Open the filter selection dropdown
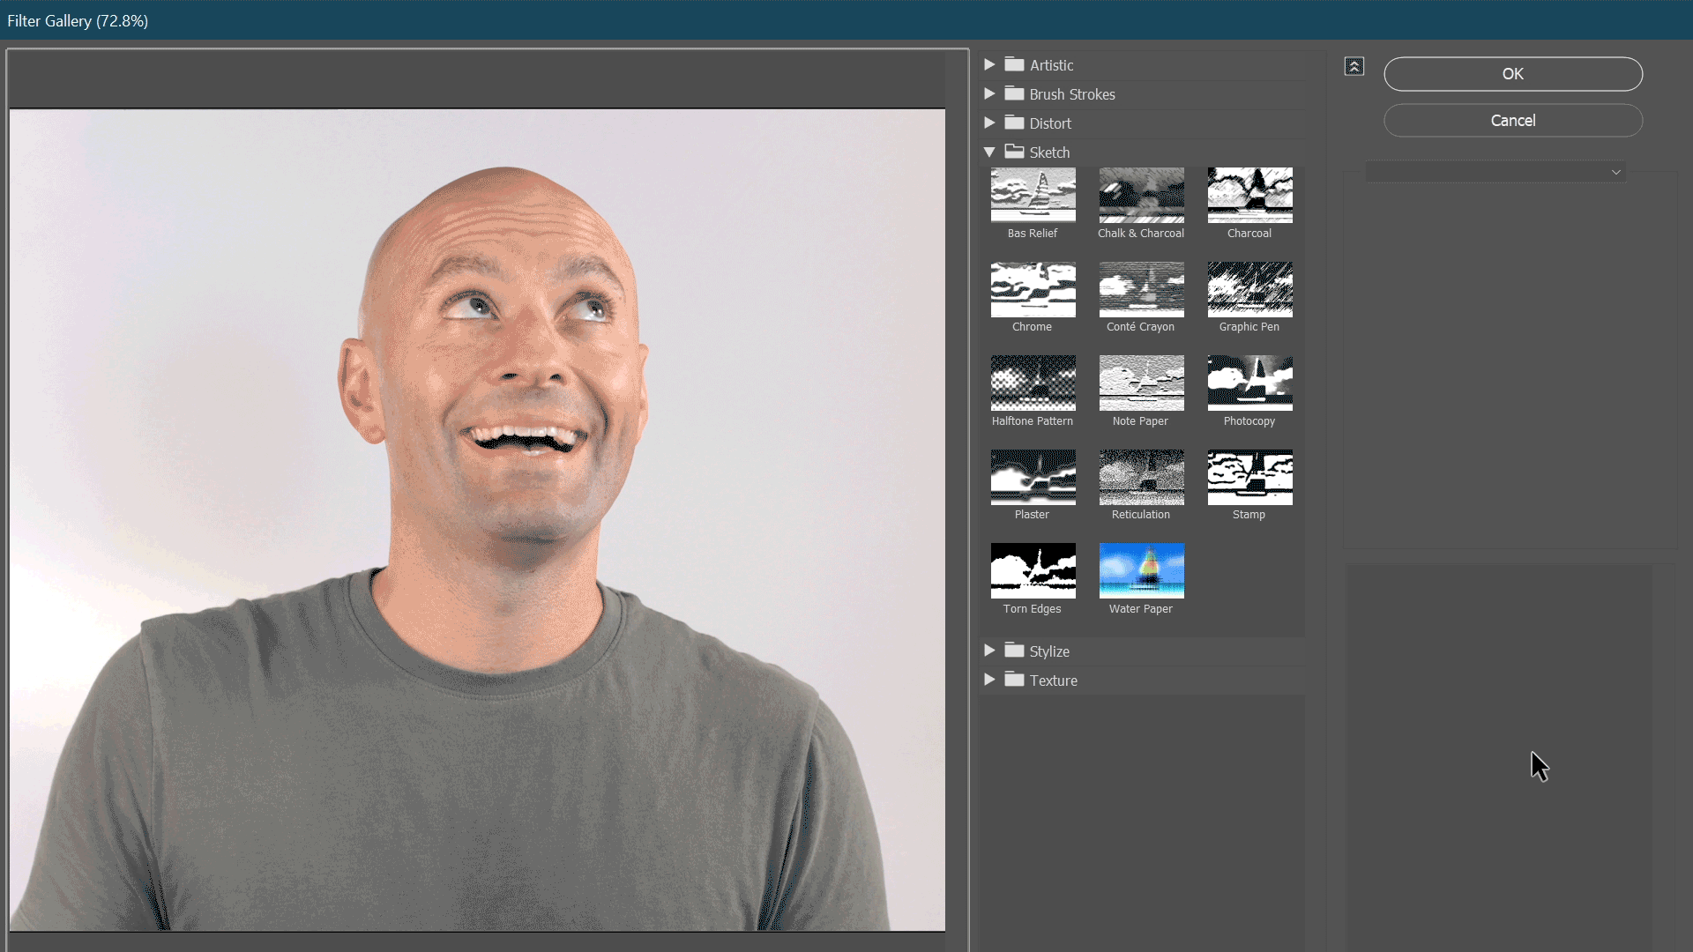The image size is (1693, 952). 1495,172
